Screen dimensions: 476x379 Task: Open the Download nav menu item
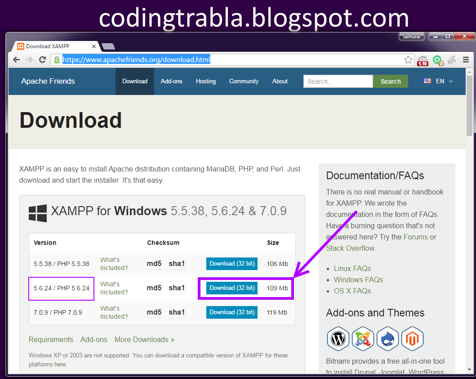[x=135, y=81]
